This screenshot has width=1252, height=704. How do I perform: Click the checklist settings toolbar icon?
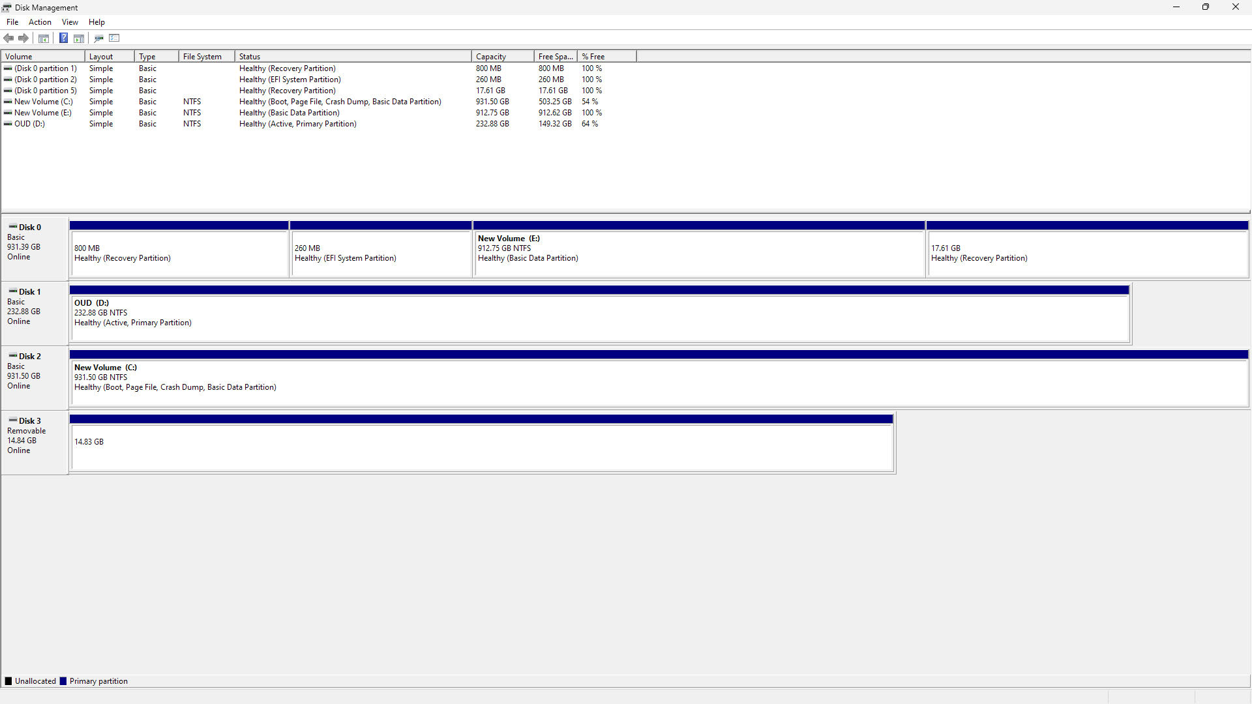click(x=115, y=38)
